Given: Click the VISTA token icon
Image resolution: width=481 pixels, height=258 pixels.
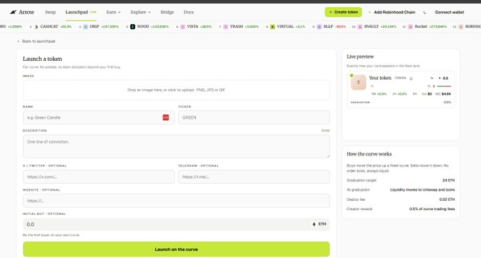Looking at the screenshot, I should coord(182,27).
